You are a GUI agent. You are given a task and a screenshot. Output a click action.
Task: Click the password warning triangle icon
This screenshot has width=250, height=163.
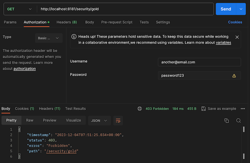click(x=234, y=76)
